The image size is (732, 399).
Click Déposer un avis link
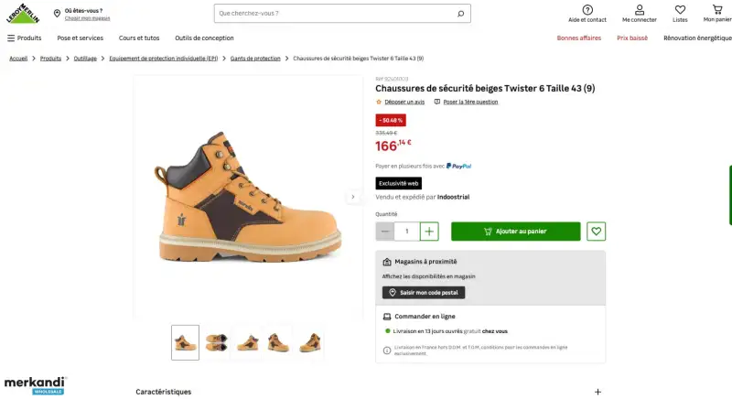tap(404, 102)
